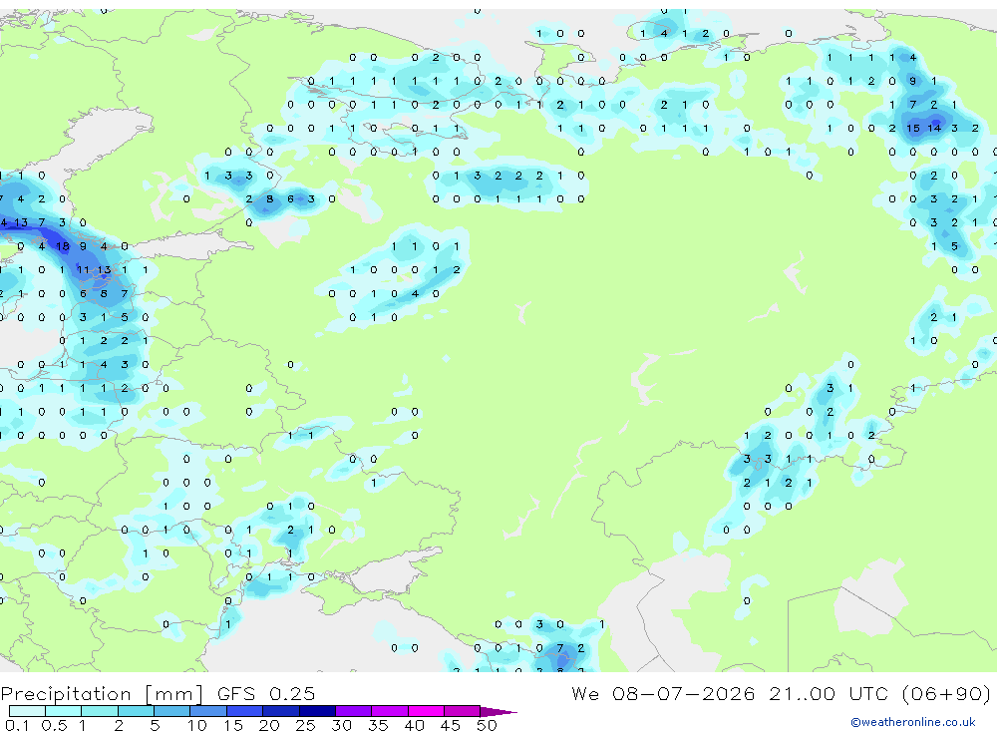Image resolution: width=997 pixels, height=731 pixels.
Task: Pick the 1–2 mm legend swatch
Action: 100,711
